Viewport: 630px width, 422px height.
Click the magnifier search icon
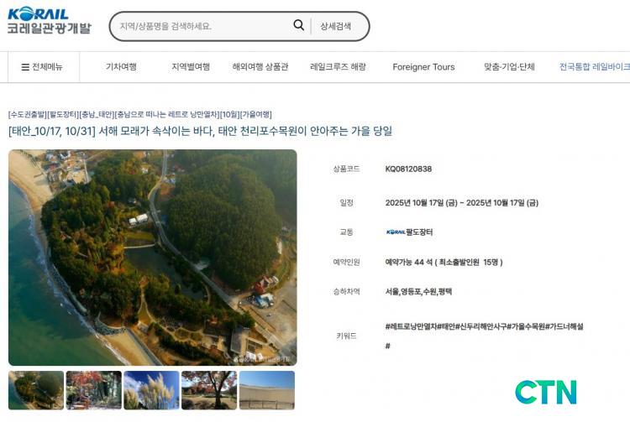pyautogui.click(x=298, y=25)
